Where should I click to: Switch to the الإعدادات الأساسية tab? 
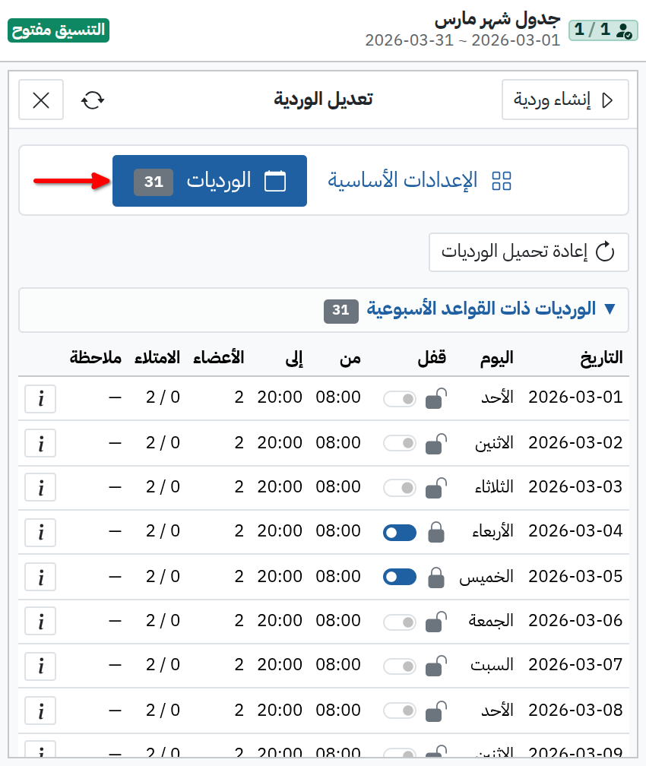tap(420, 181)
